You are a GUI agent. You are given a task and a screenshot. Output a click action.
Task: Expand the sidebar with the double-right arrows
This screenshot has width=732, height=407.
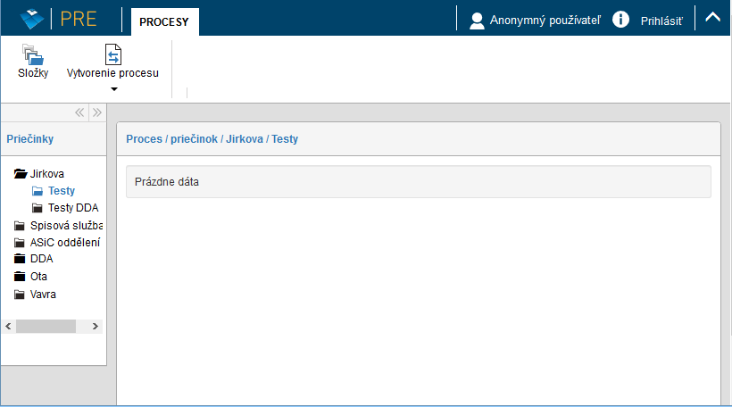[x=97, y=112]
